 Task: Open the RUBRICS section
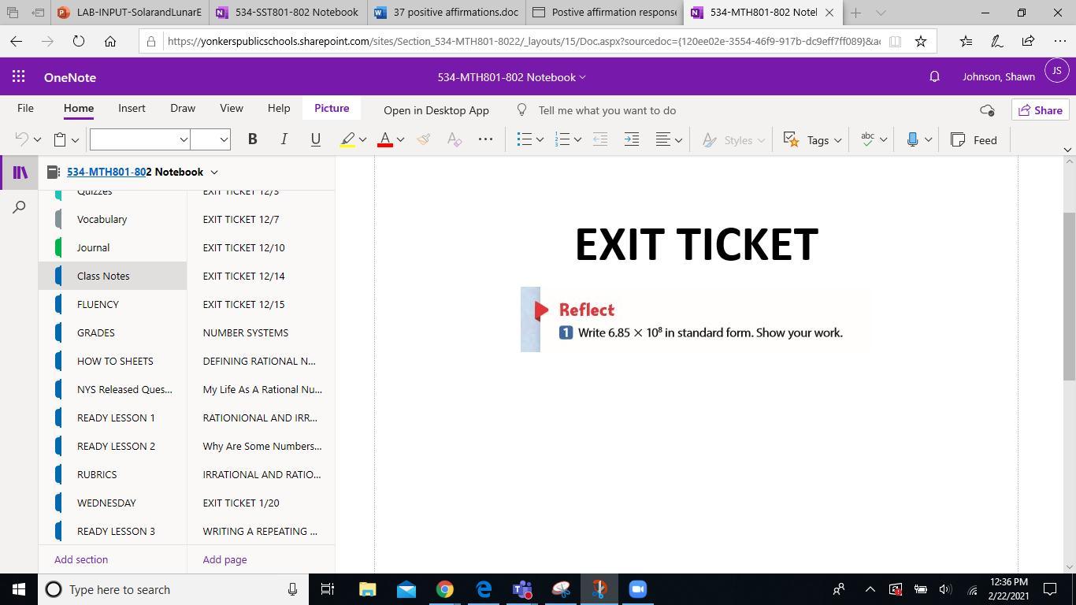coord(97,474)
